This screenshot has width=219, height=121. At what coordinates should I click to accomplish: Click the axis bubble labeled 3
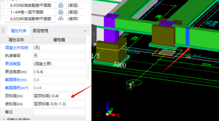[130, 86]
